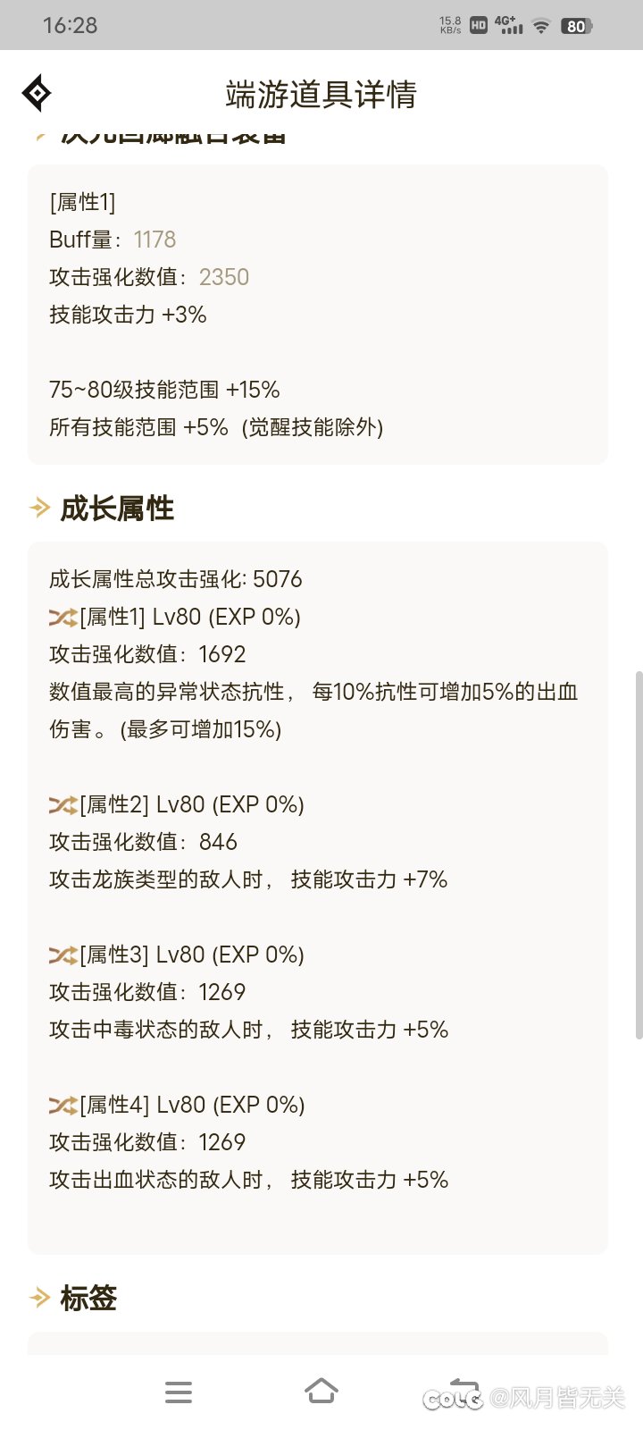
Task: Click shuffle icon beside 属性4 Lv80
Action: [63, 1105]
